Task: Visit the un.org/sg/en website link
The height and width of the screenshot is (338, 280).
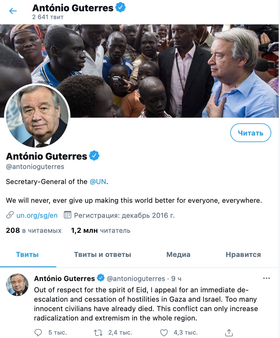Action: [x=37, y=215]
